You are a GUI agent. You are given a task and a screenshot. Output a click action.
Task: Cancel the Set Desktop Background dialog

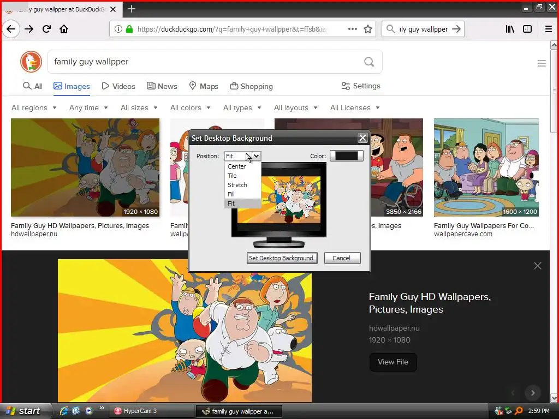pyautogui.click(x=342, y=258)
